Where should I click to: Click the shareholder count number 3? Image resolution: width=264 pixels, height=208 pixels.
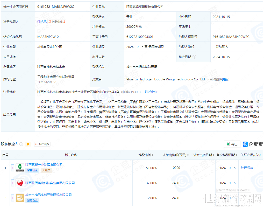17,144
